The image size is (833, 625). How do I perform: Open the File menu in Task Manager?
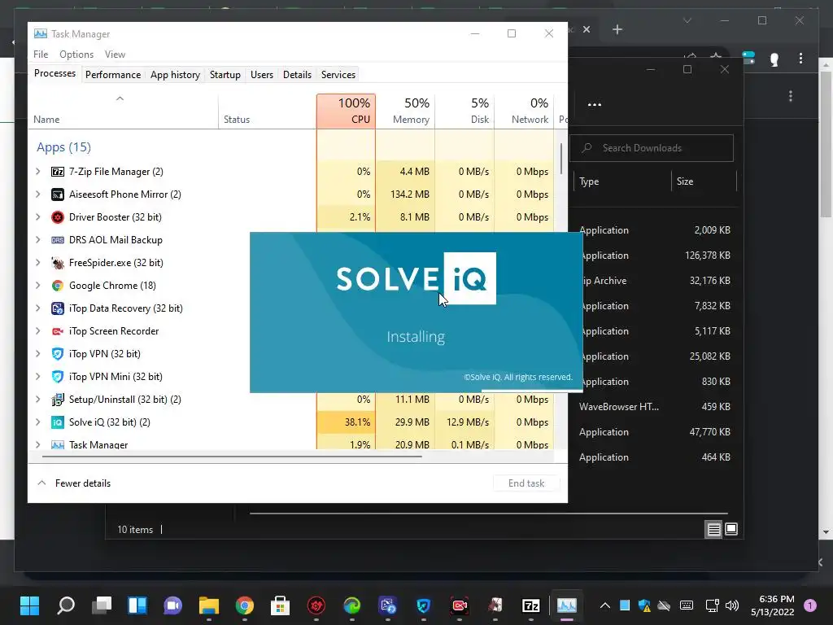pyautogui.click(x=41, y=55)
